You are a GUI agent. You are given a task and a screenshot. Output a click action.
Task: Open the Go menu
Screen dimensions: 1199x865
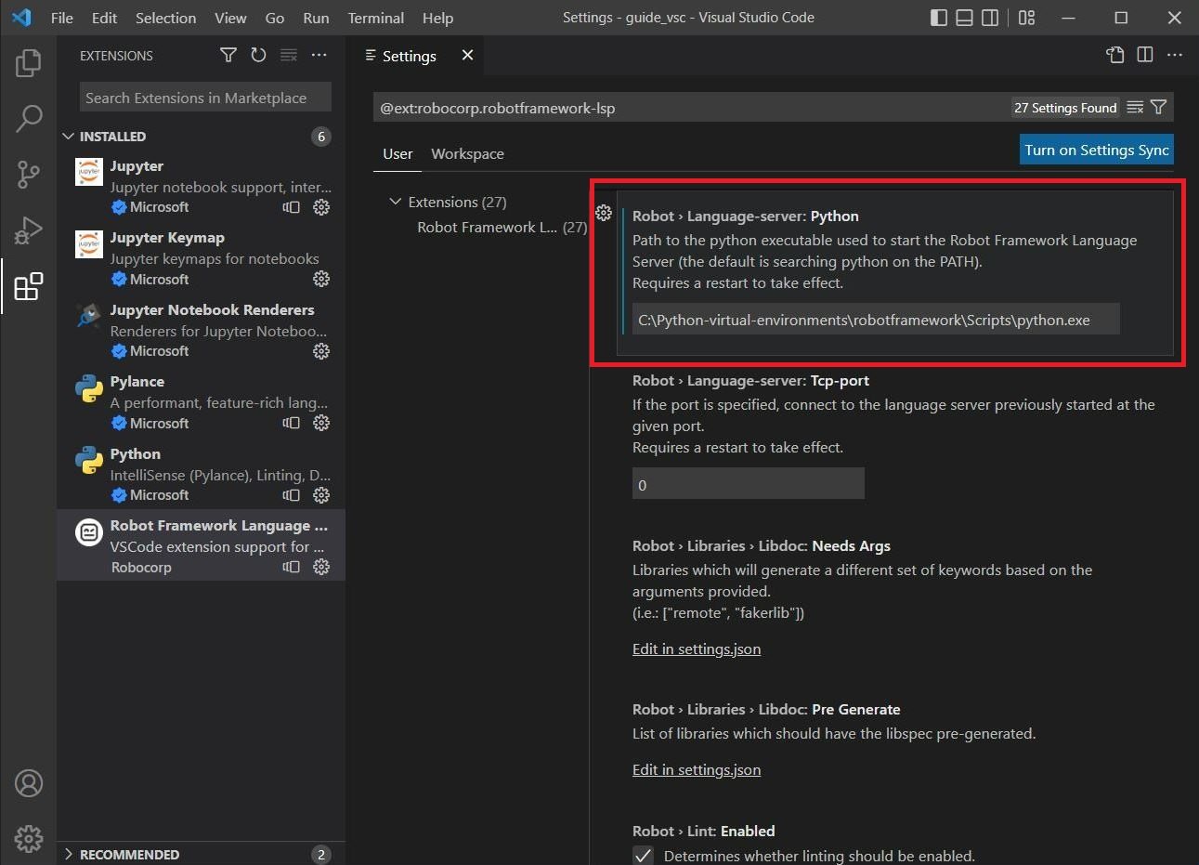[x=275, y=18]
